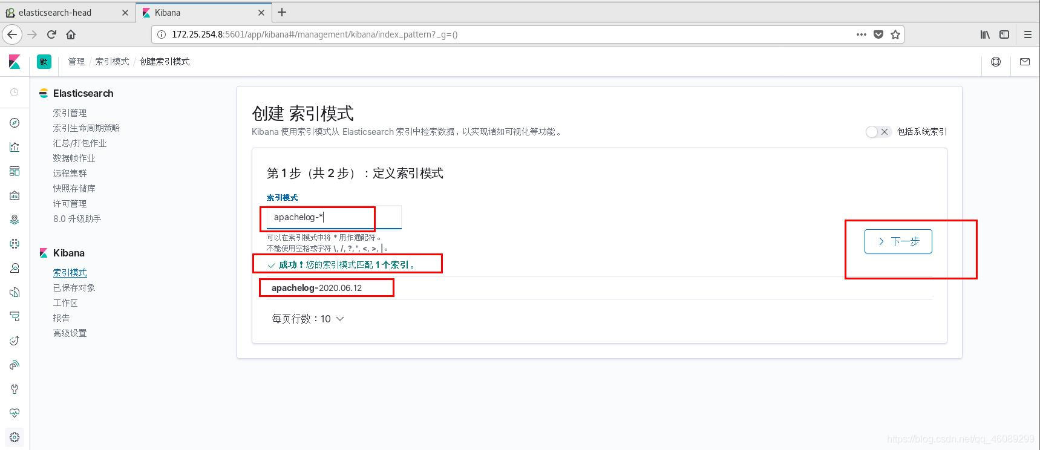Image resolution: width=1040 pixels, height=450 pixels.
Task: Open the mail newsfeed icon
Action: (1025, 62)
